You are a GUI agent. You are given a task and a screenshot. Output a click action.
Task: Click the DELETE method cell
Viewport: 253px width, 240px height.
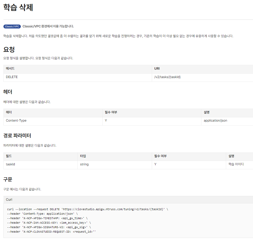click(x=77, y=77)
